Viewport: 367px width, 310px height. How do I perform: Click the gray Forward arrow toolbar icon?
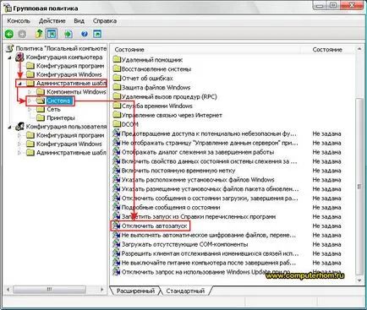click(22, 34)
